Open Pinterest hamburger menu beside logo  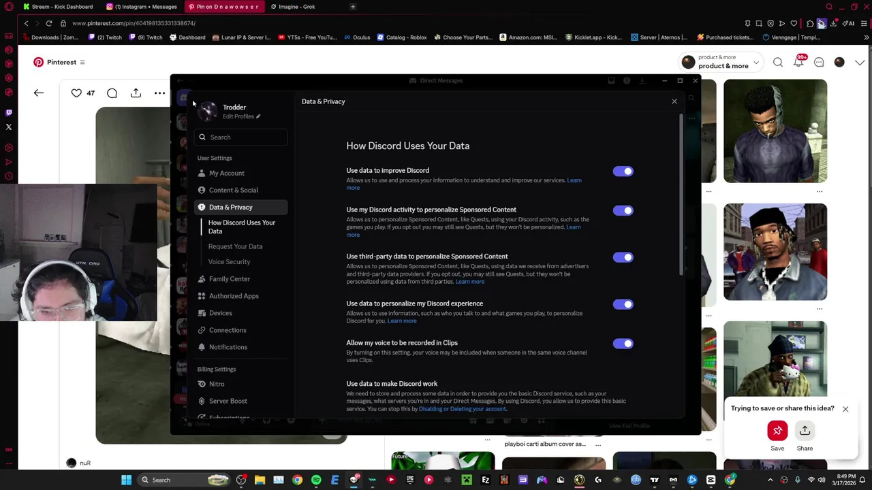pyautogui.click(x=82, y=62)
